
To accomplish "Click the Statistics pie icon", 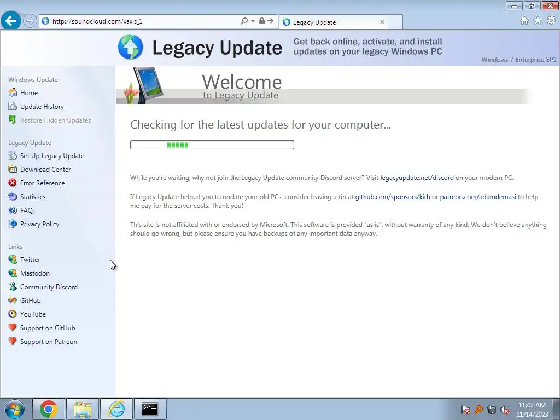I will point(13,196).
